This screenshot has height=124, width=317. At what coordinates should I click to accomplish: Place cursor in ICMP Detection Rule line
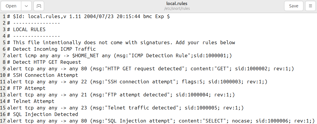pyautogui.click(x=120, y=55)
